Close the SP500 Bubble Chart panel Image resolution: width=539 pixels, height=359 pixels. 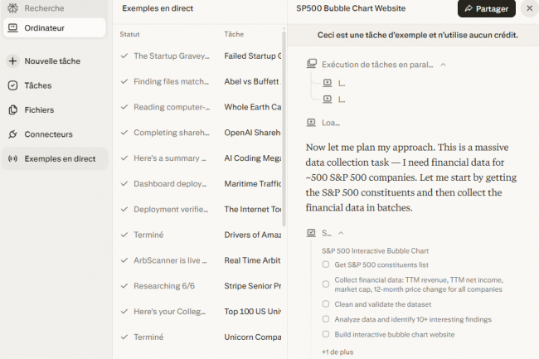[529, 8]
